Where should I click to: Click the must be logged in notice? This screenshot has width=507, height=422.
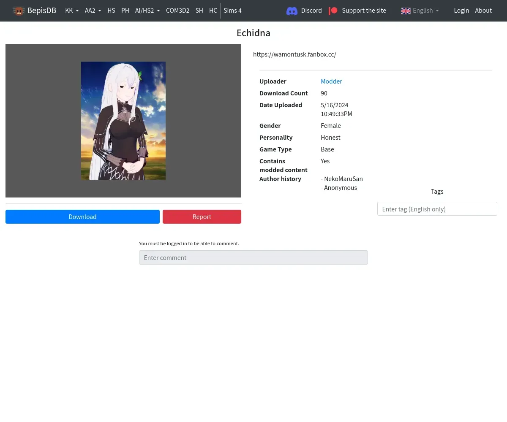(189, 243)
